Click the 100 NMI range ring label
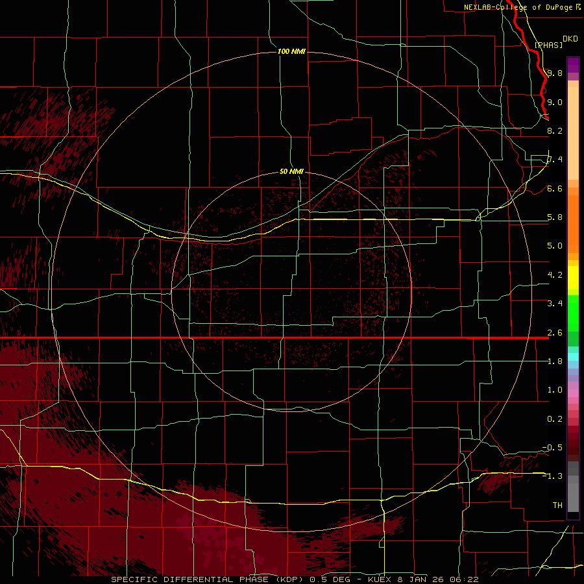Viewport: 584px width, 584px height. [291, 51]
